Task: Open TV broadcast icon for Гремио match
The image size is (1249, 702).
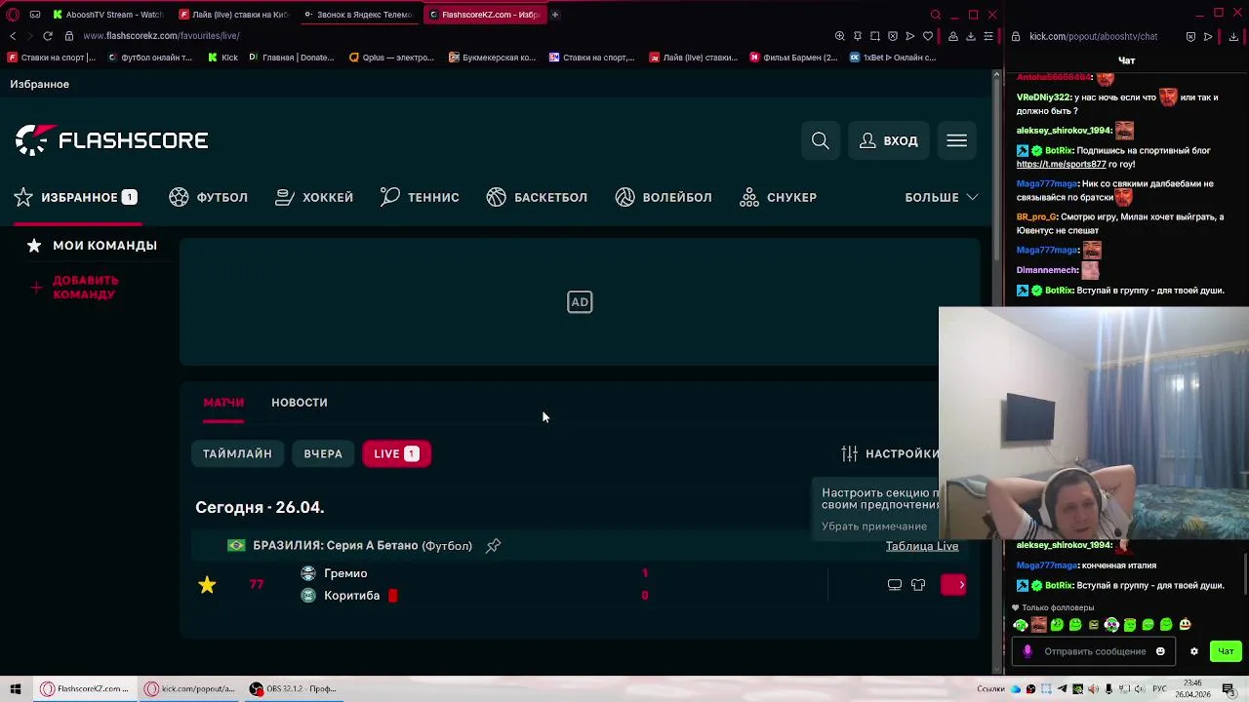Action: [x=894, y=585]
